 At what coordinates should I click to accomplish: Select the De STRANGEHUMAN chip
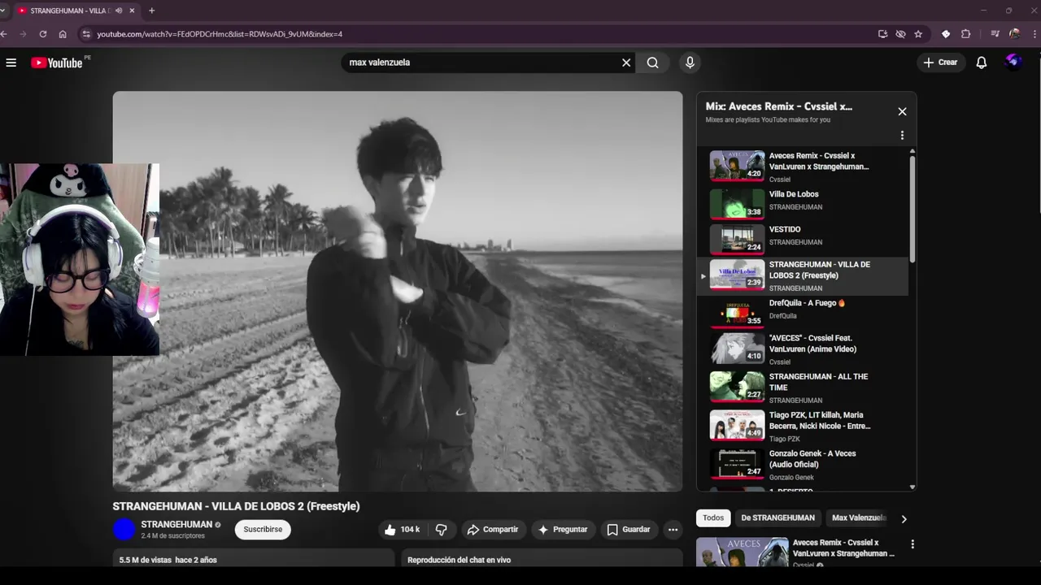pyautogui.click(x=777, y=518)
